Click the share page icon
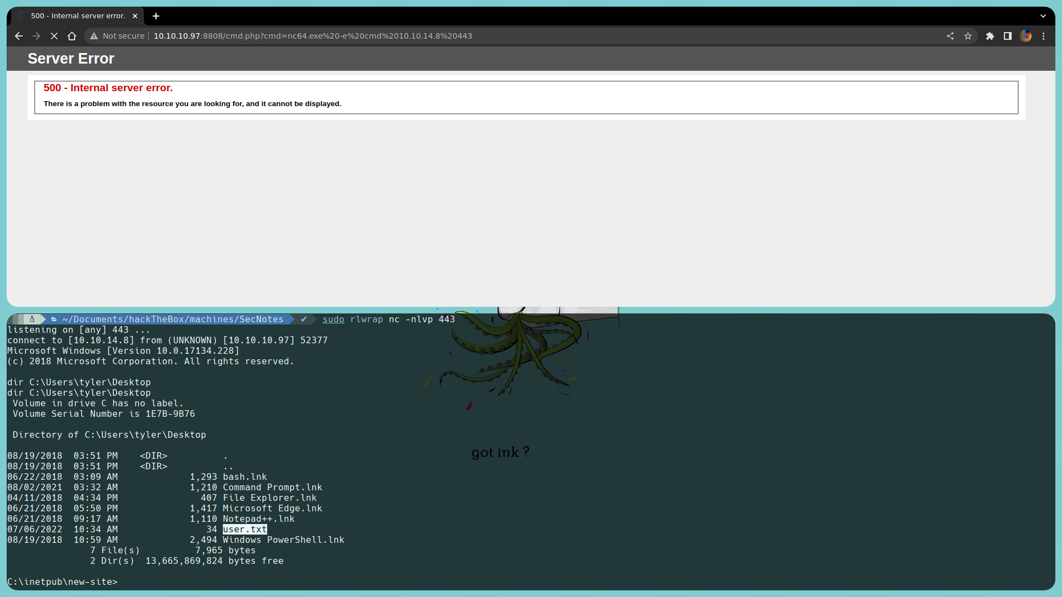The height and width of the screenshot is (597, 1062). tap(950, 36)
